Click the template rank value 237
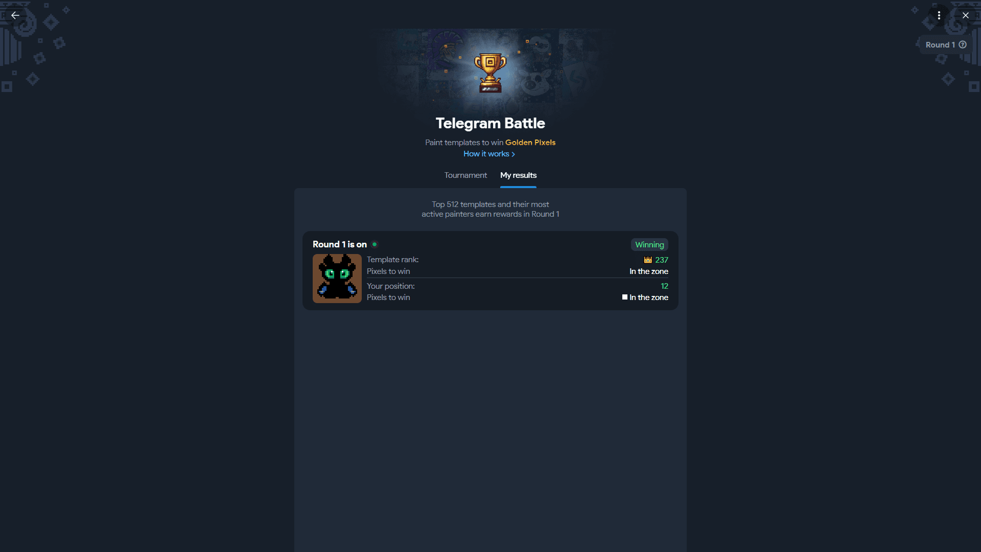 [662, 260]
